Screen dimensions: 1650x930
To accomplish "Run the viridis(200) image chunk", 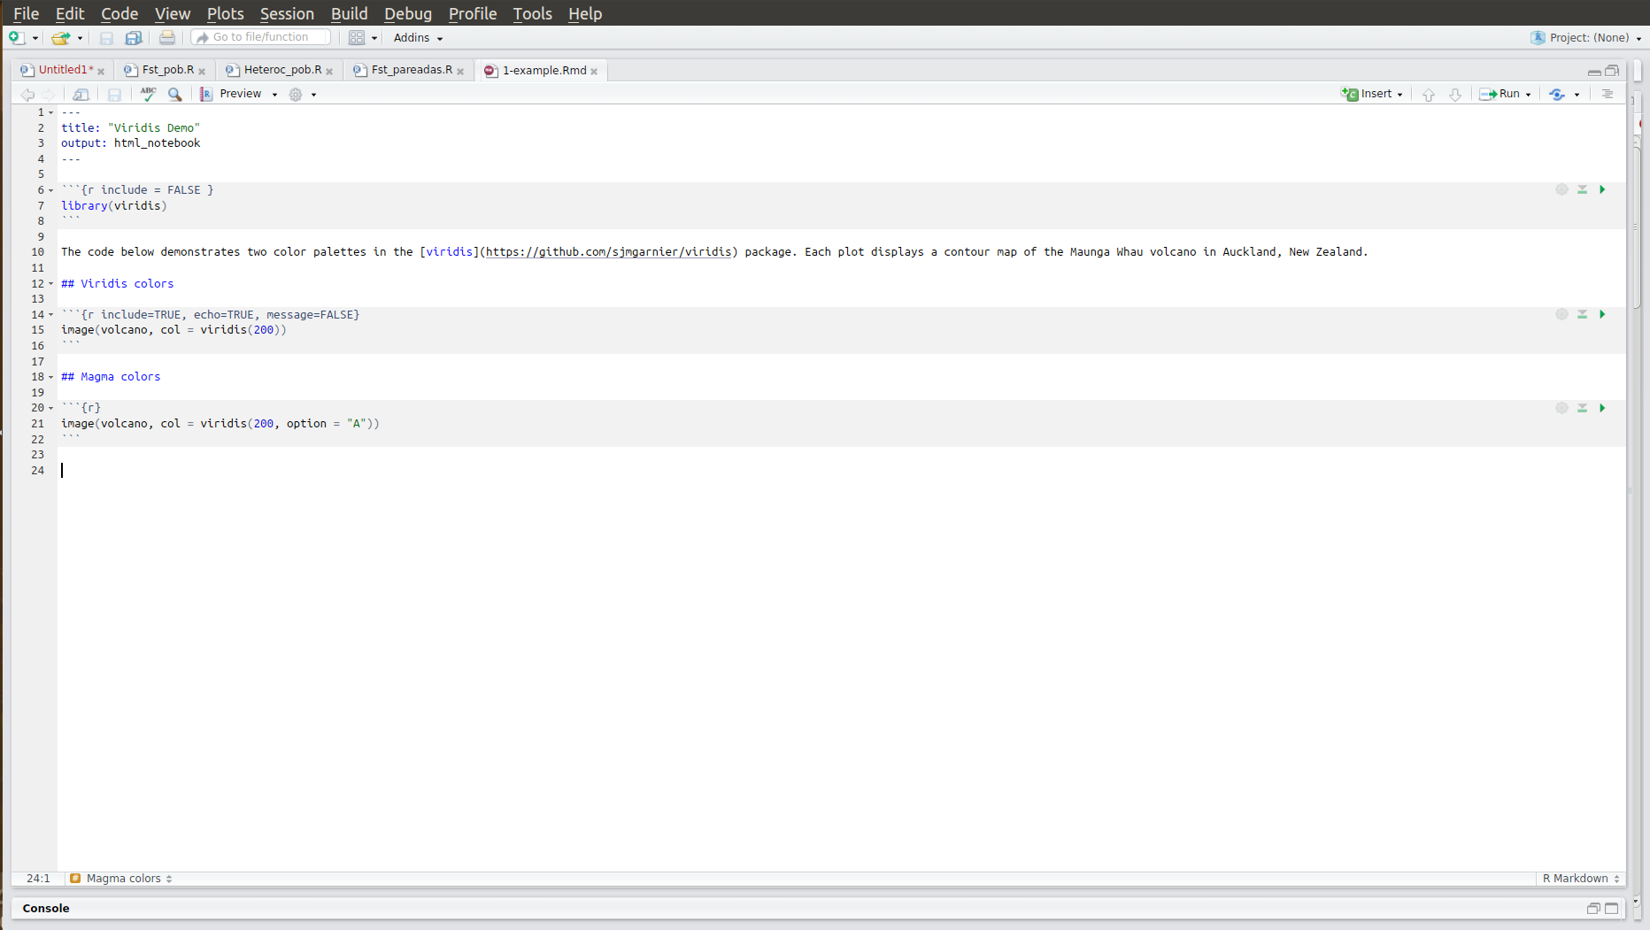I will 1602,314.
